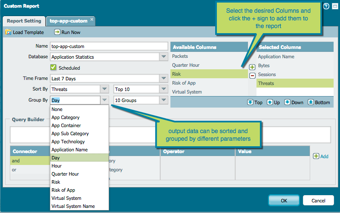Move selected column Up
The height and width of the screenshot is (213, 340).
point(273,102)
